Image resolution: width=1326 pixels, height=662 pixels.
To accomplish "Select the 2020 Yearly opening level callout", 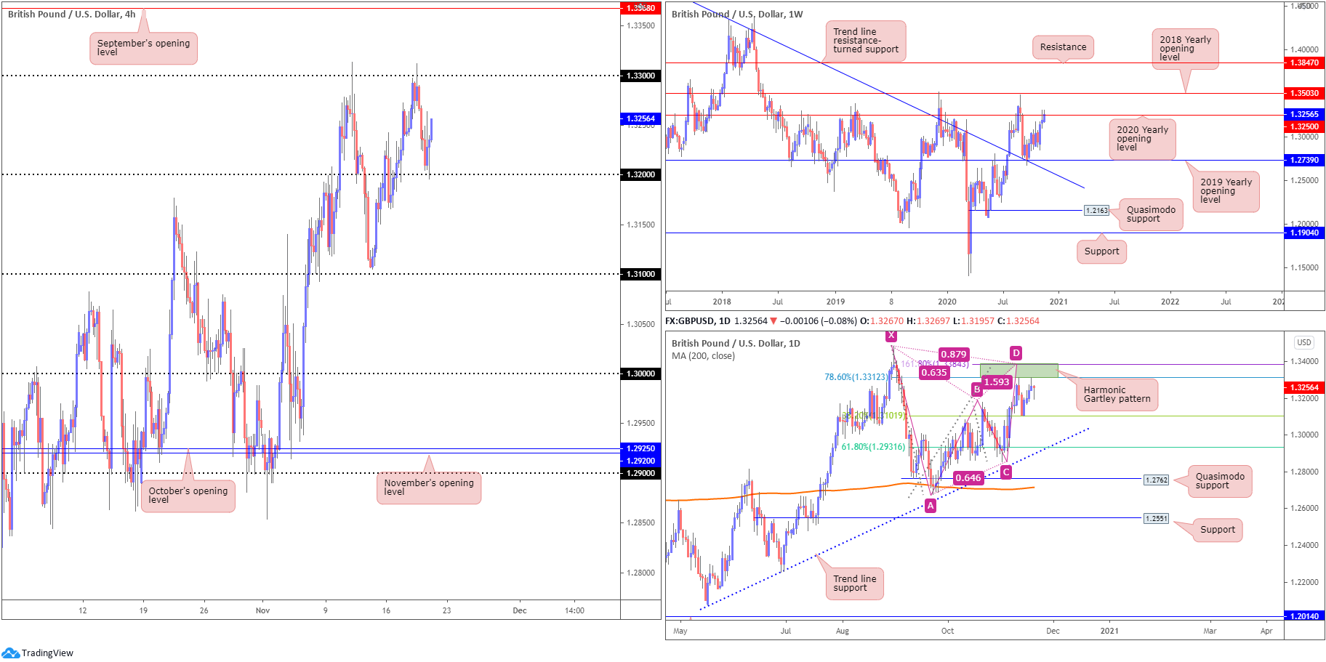I will [1142, 139].
